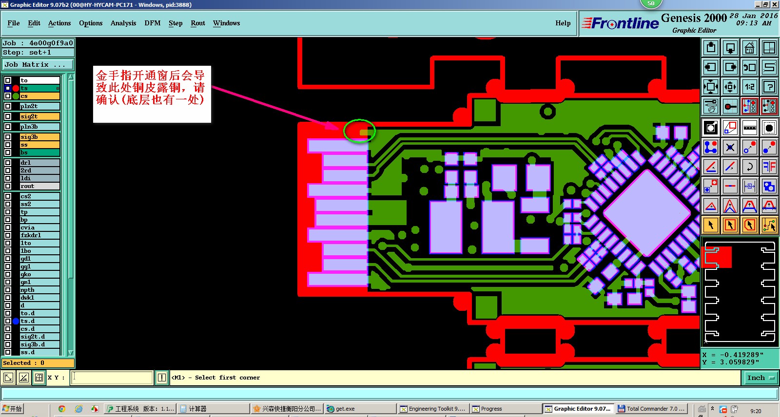Viewport: 780px width, 417px height.
Task: Click the home view icon
Action: click(750, 48)
